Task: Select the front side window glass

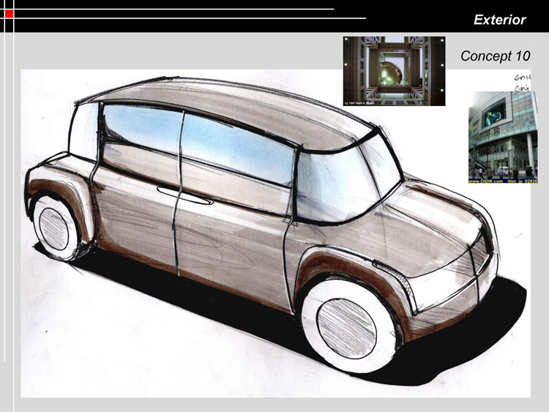Action: [236, 149]
